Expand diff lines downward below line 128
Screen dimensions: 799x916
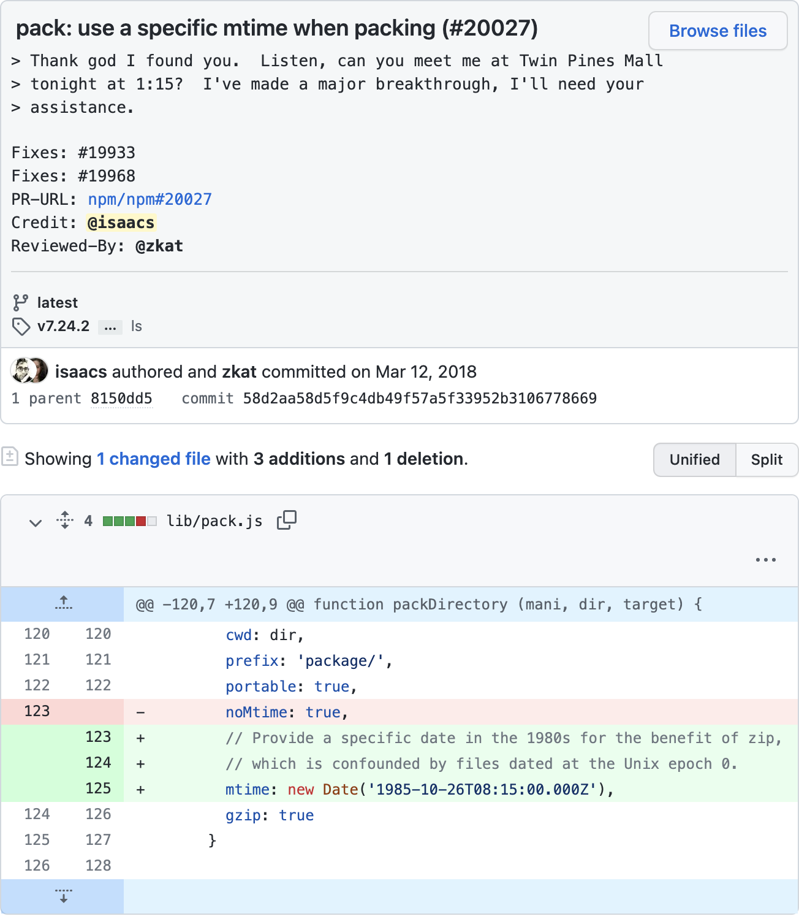[63, 896]
